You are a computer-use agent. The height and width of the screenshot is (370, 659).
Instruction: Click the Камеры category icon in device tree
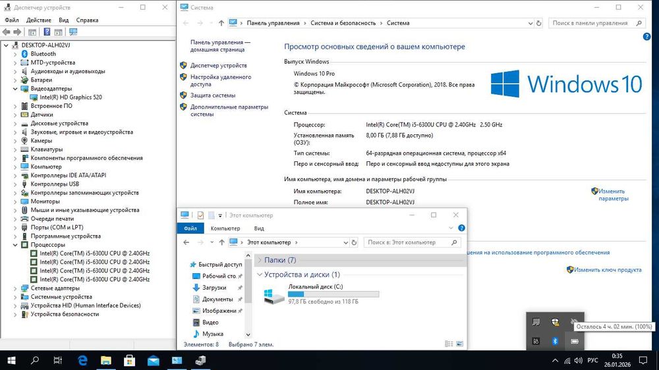click(24, 141)
